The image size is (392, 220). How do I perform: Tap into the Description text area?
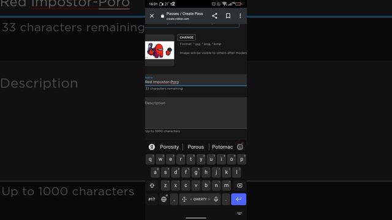point(196,113)
